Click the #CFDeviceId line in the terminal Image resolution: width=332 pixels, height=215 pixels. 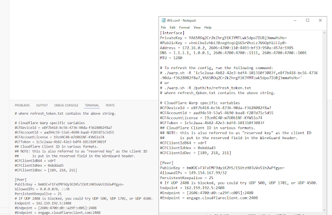pyautogui.click(x=63, y=128)
